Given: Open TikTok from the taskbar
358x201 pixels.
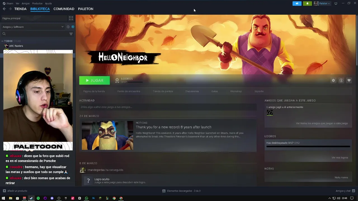Looking at the screenshot, I should (73, 198).
